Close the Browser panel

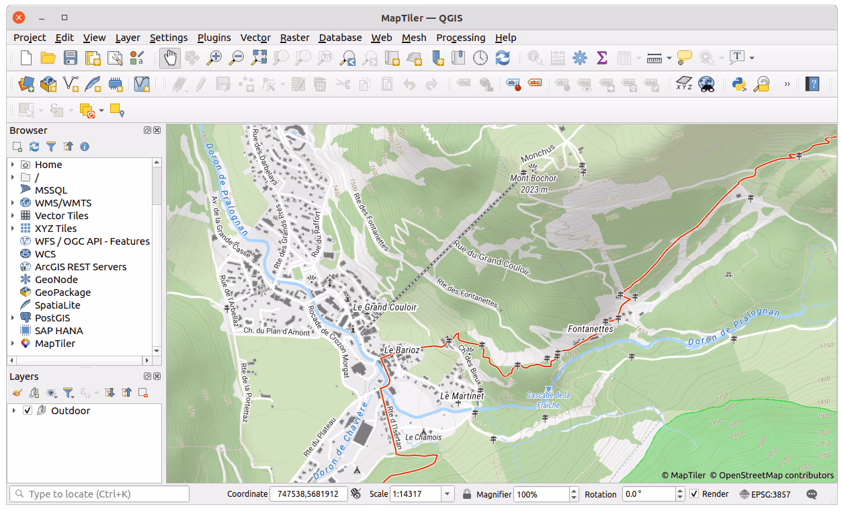point(157,130)
